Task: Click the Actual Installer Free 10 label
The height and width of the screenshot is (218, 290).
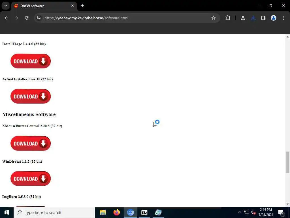Action: (x=27, y=79)
